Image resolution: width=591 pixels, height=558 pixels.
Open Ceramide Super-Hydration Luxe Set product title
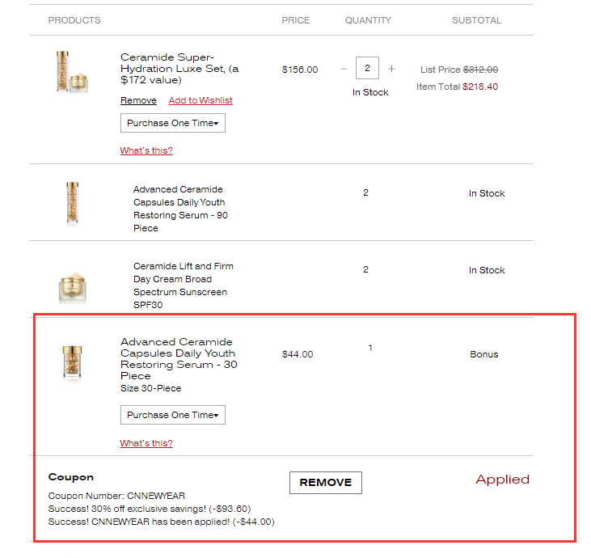click(x=179, y=69)
